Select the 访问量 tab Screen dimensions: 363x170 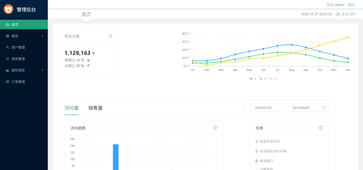click(x=71, y=108)
